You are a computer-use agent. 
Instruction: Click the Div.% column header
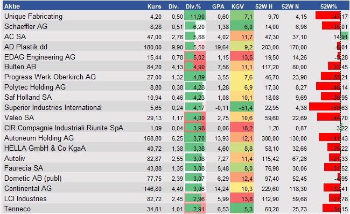193,6
